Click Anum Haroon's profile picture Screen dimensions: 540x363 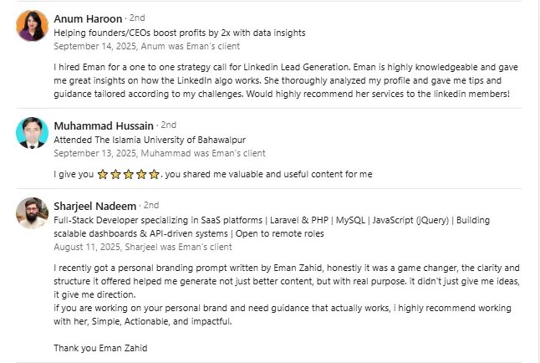point(31,26)
